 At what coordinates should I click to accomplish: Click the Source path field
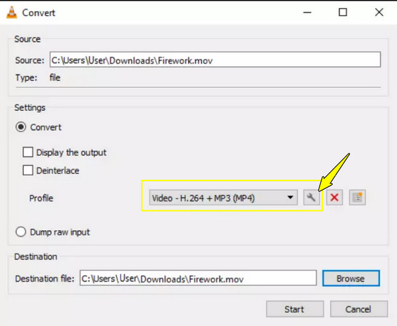(215, 60)
